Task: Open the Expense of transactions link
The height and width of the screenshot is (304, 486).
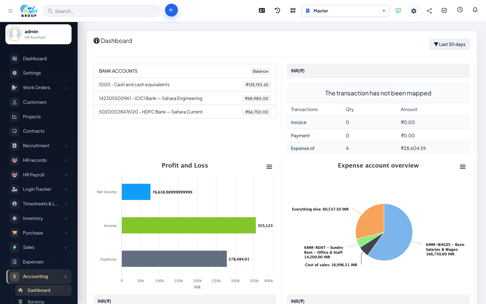Action: [303, 148]
